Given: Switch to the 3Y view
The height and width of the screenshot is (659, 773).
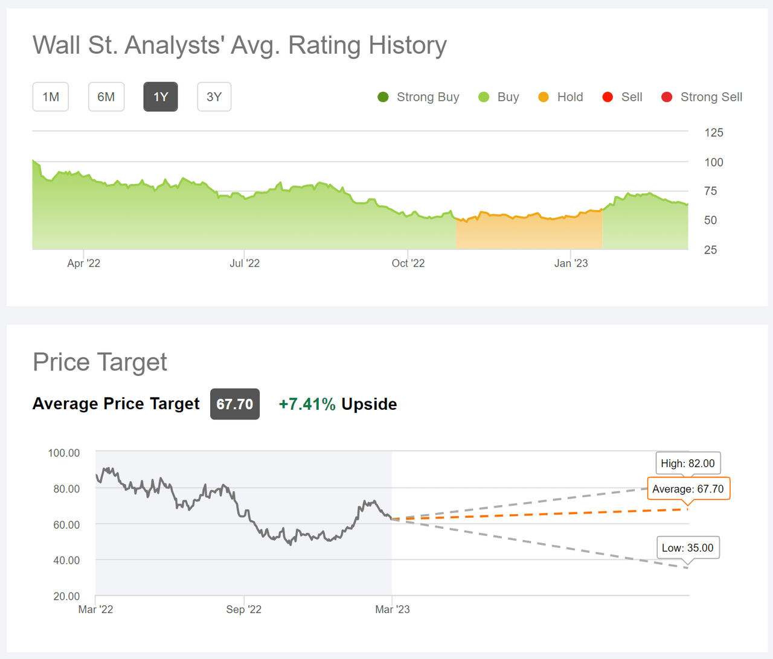Looking at the screenshot, I should coord(214,97).
